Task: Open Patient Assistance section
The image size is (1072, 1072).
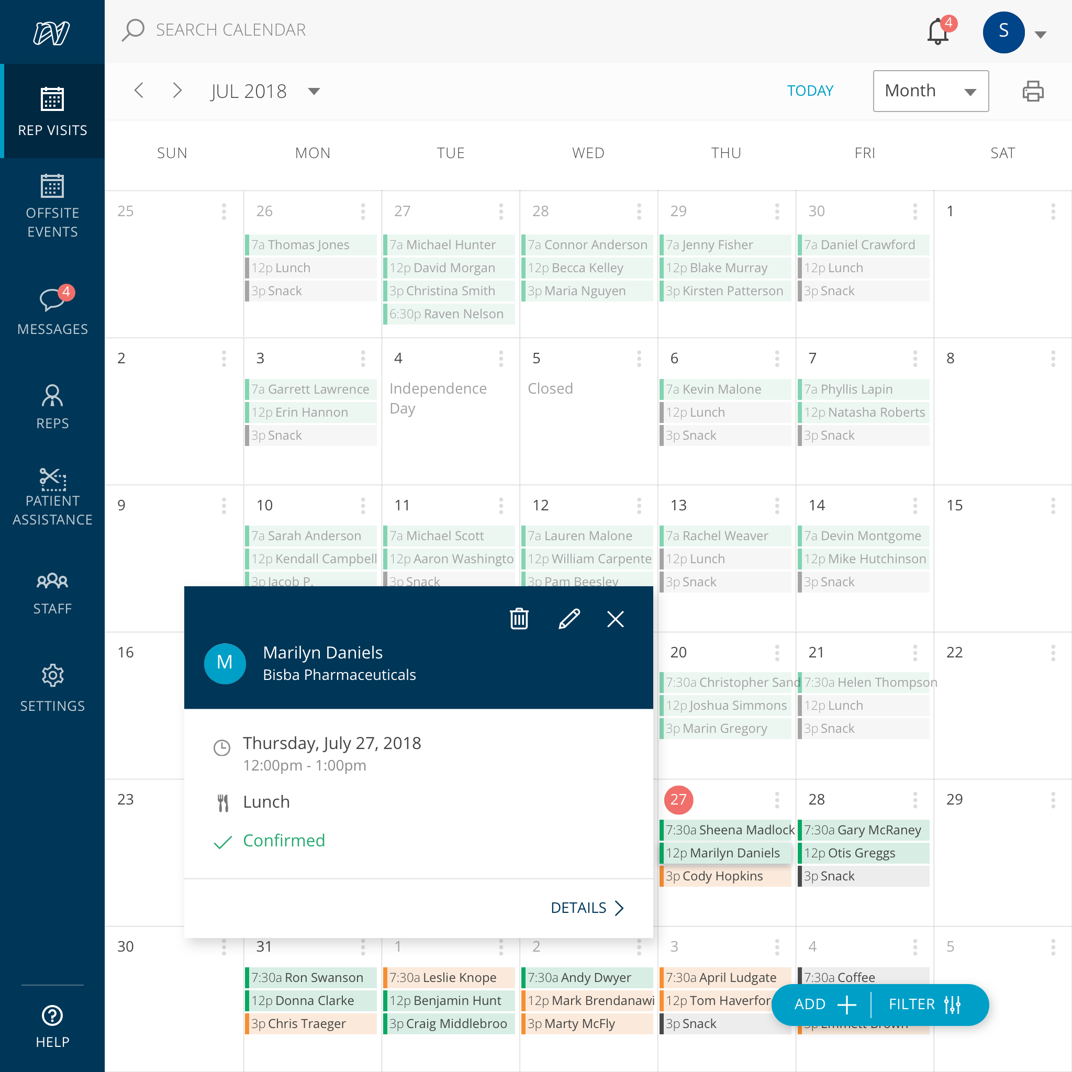Action: pos(52,497)
